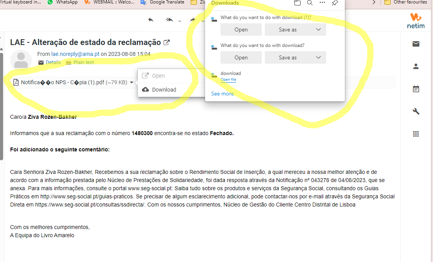Viewport: 433px width, 262px height.
Task: Expand Save as options for download (1)
Action: point(318,29)
